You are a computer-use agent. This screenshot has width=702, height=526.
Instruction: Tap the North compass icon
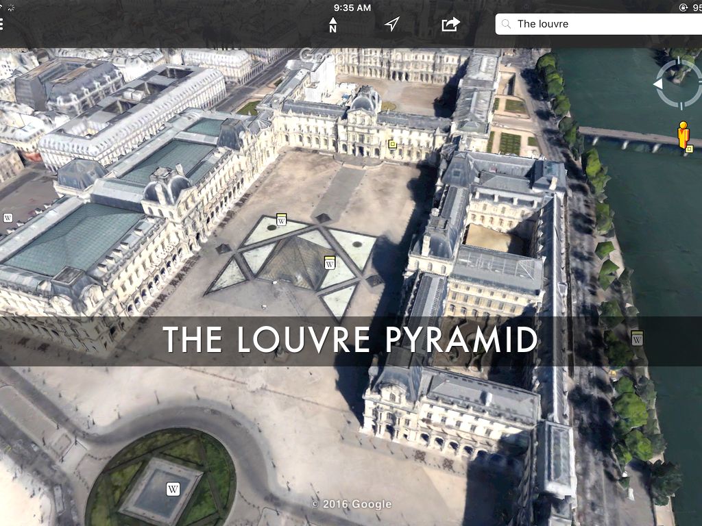pos(332,25)
